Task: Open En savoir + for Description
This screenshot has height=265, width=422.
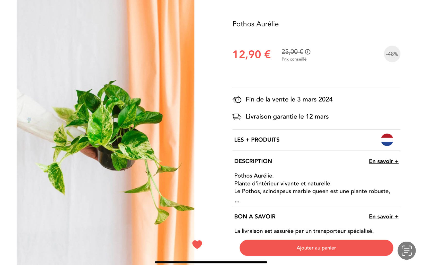Action: 384,161
